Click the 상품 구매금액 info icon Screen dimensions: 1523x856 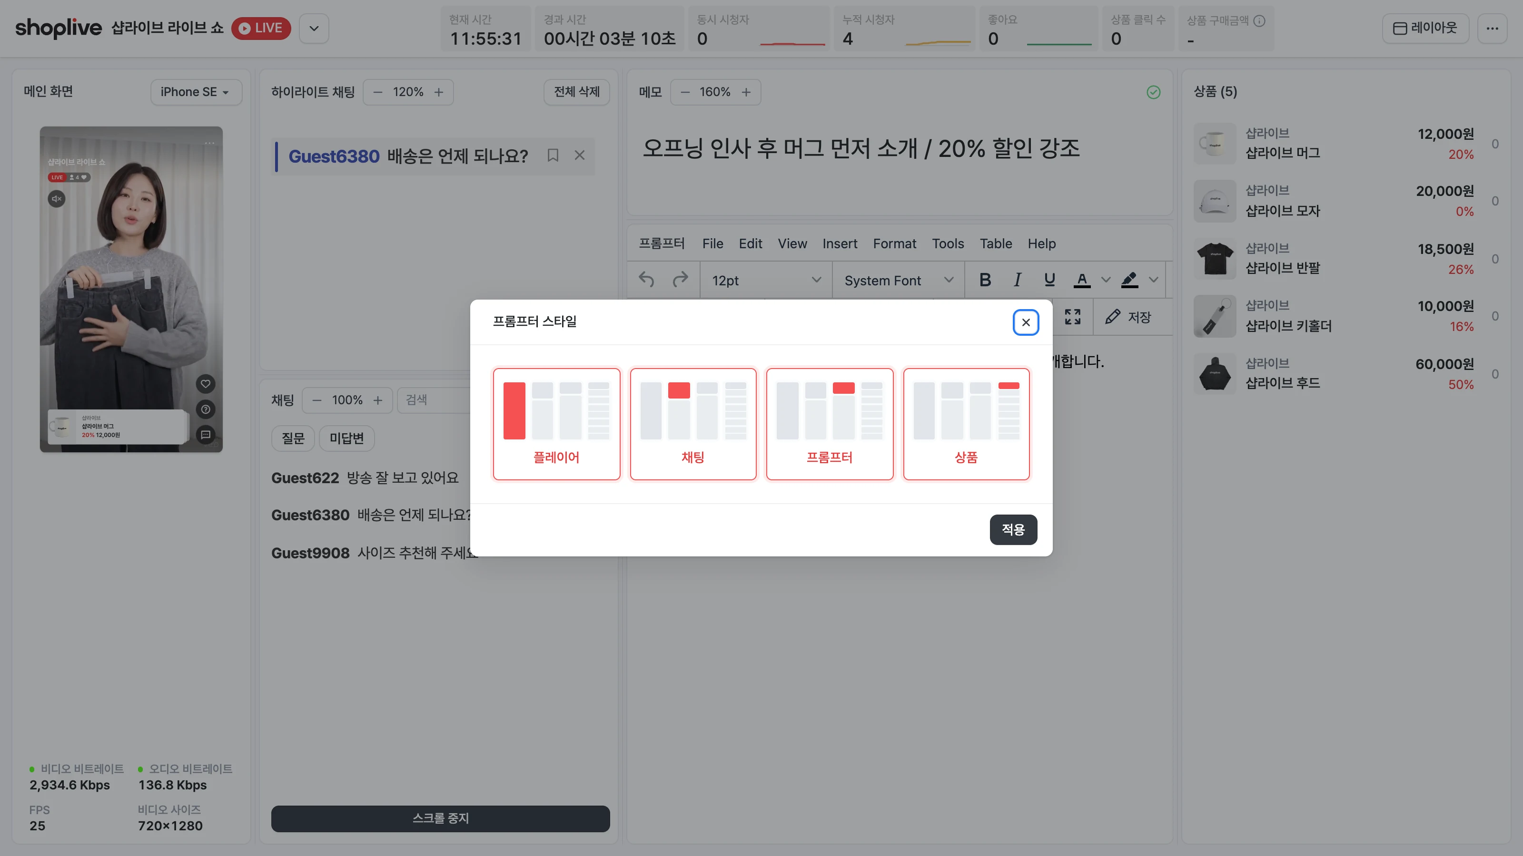point(1259,20)
